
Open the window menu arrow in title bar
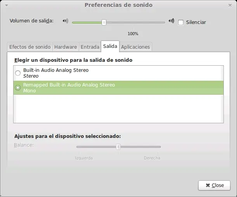coord(7,5)
